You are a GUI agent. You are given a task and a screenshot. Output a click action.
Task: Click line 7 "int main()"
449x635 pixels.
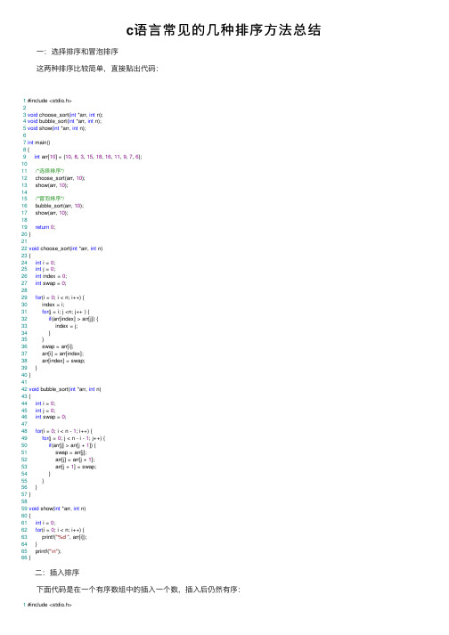tap(39, 142)
